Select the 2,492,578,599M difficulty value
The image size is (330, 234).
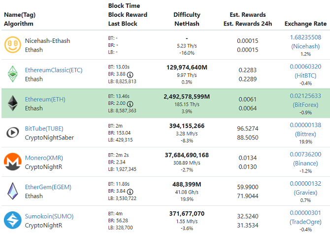click(x=187, y=97)
